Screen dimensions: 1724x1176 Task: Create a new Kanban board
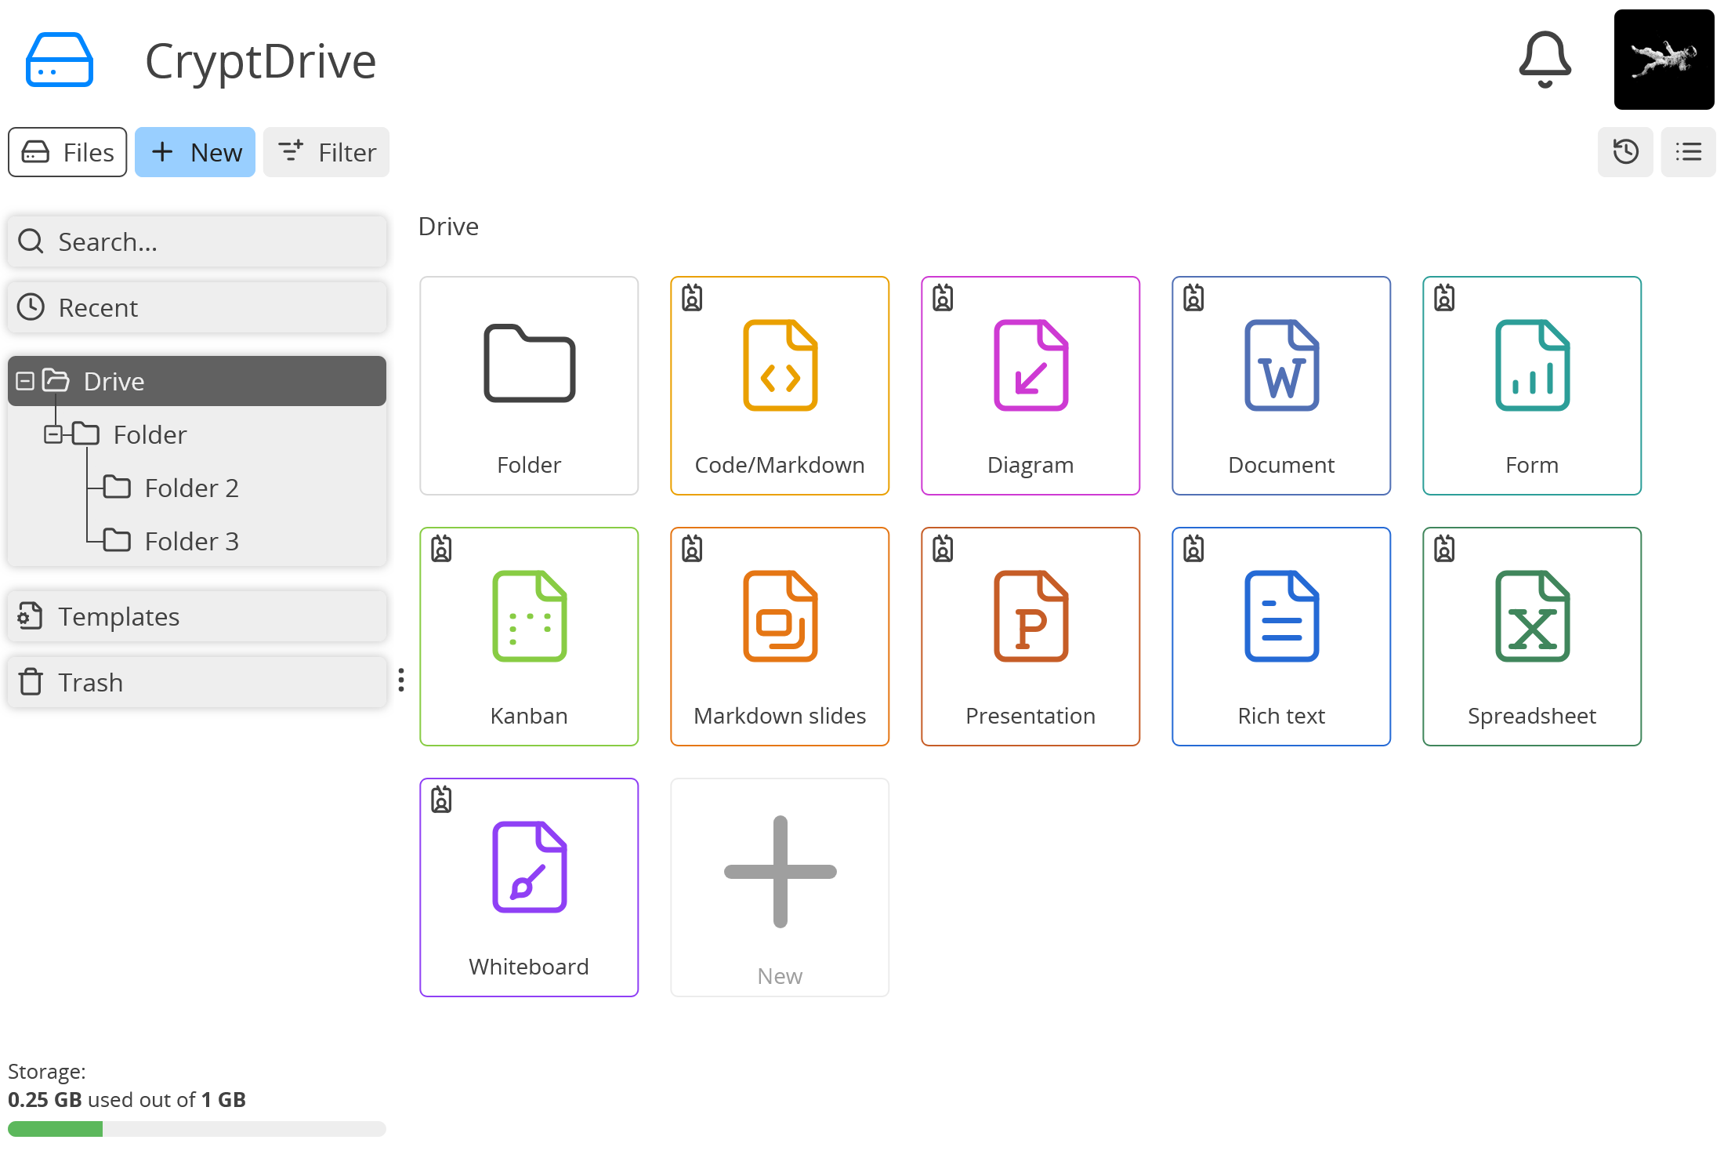click(529, 637)
